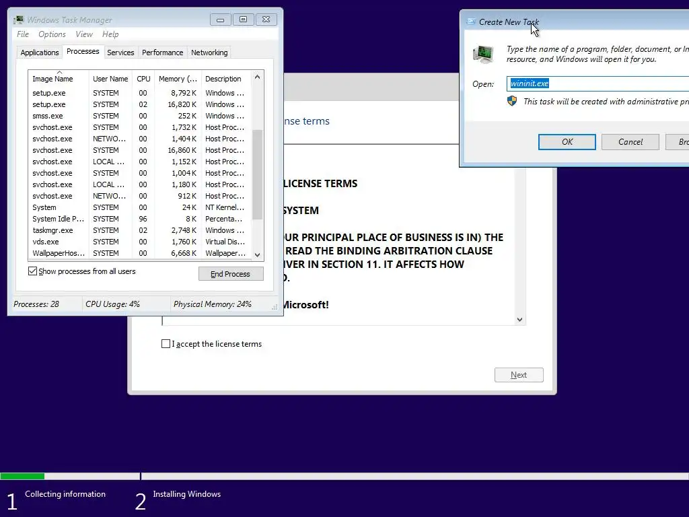Image resolution: width=689 pixels, height=517 pixels.
Task: Click End Process button
Action: tap(231, 274)
